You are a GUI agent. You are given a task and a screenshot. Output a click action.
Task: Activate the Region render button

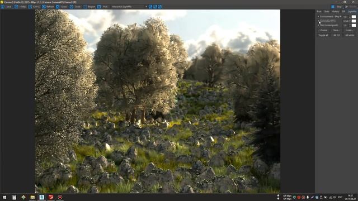pos(89,7)
